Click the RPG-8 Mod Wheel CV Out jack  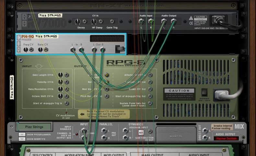[107, 89]
